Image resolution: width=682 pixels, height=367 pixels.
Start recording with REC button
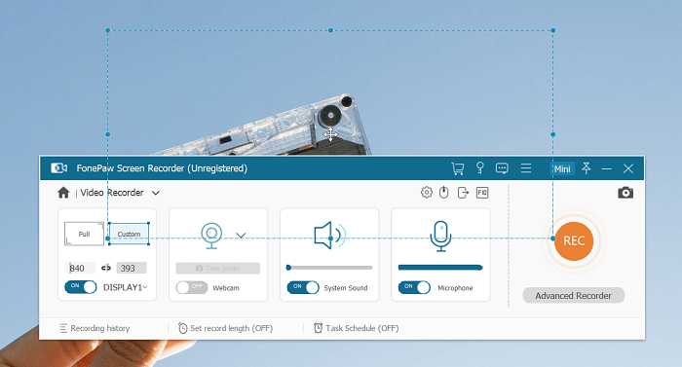pos(574,240)
